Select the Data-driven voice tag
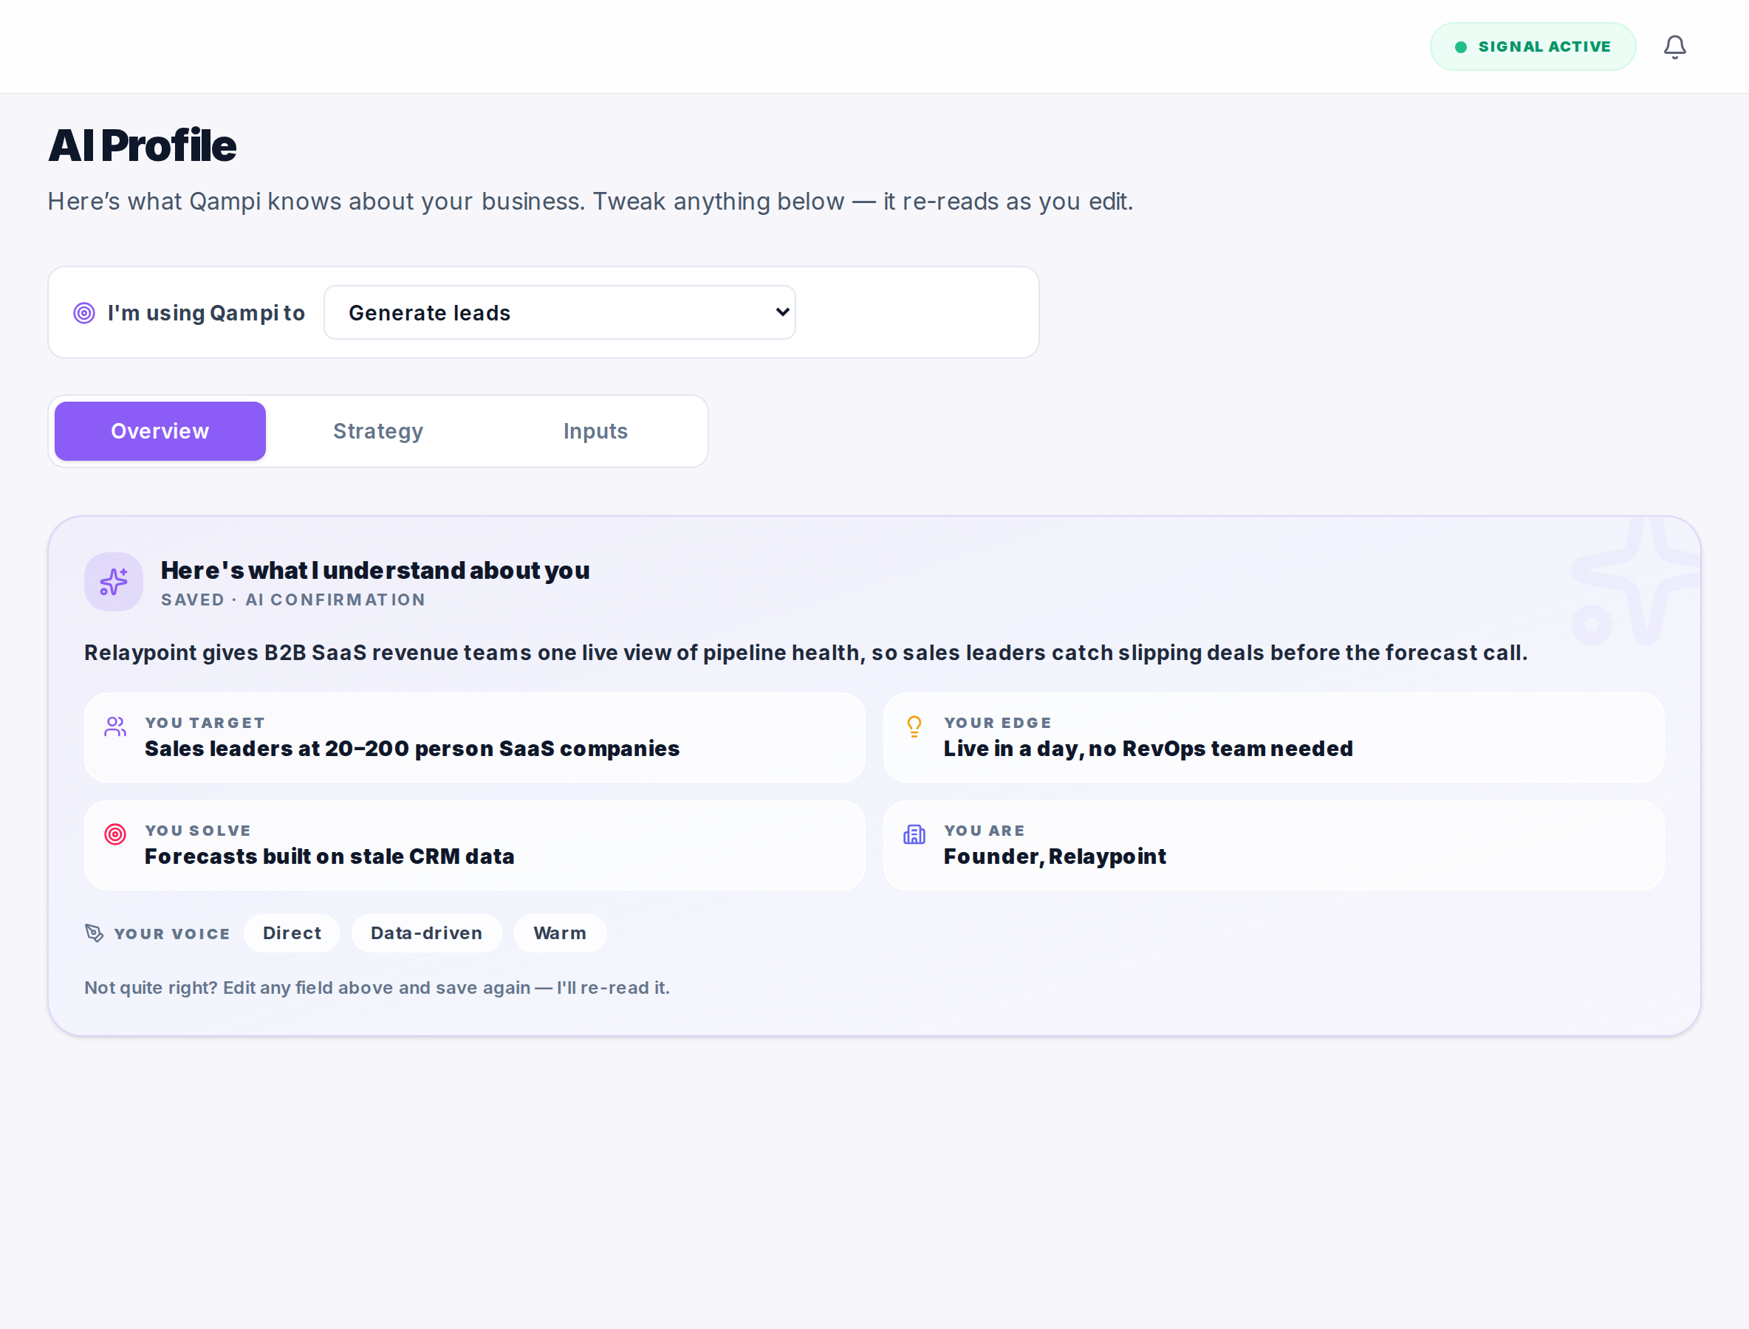 coord(427,933)
